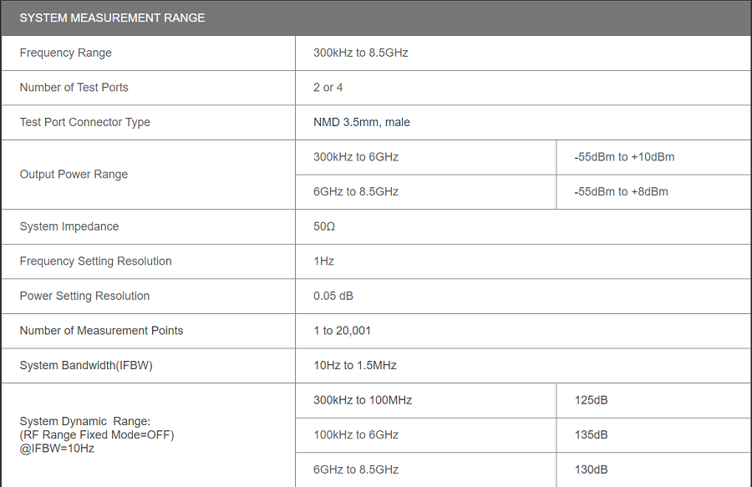Click the NMD 3.5mm, male value

362,122
